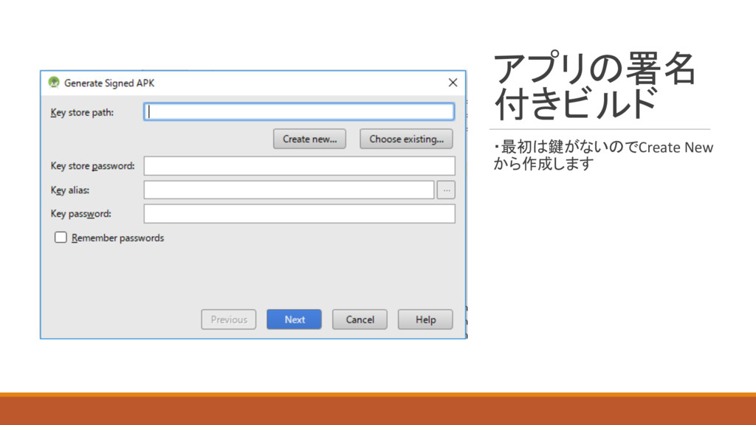Click the Key store path input field
Viewport: 756px width, 425px height.
[299, 112]
